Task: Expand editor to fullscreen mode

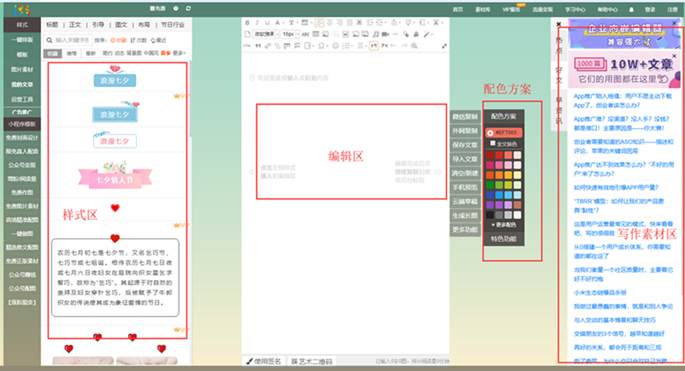Action: [444, 46]
